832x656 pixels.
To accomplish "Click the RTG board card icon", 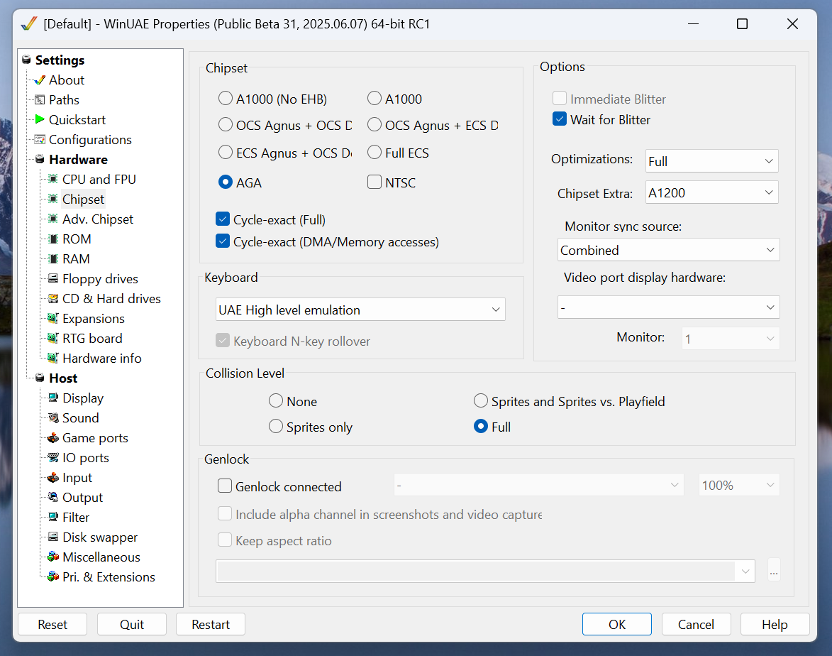I will 53,338.
